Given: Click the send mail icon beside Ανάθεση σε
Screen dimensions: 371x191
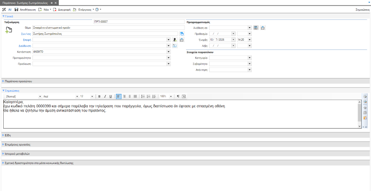Looking at the screenshot, I should click(262, 28).
